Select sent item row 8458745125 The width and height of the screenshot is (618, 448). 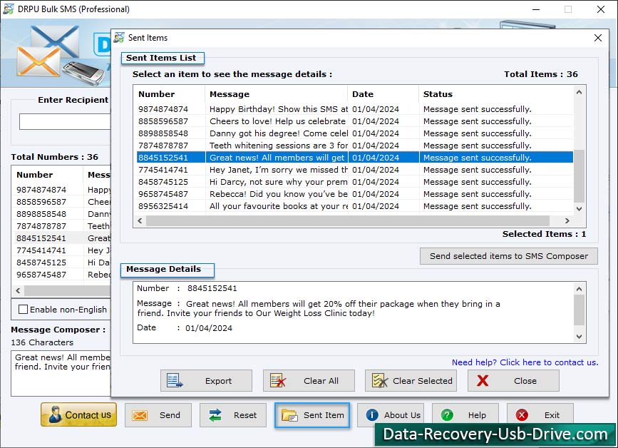(x=355, y=182)
